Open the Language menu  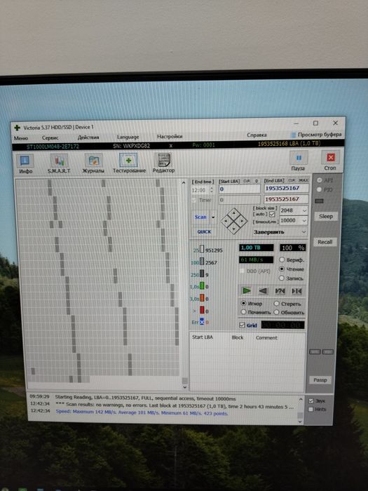128,137
